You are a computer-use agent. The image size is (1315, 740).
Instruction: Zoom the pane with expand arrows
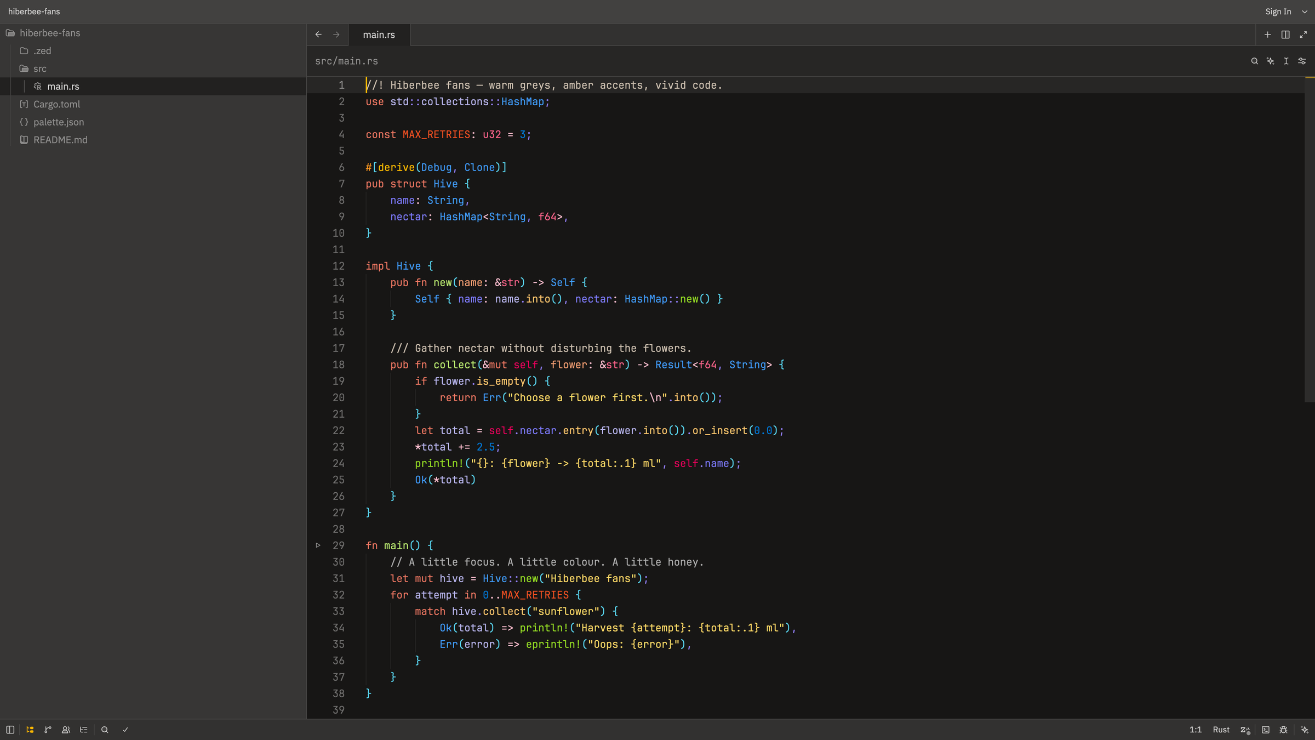(x=1303, y=35)
